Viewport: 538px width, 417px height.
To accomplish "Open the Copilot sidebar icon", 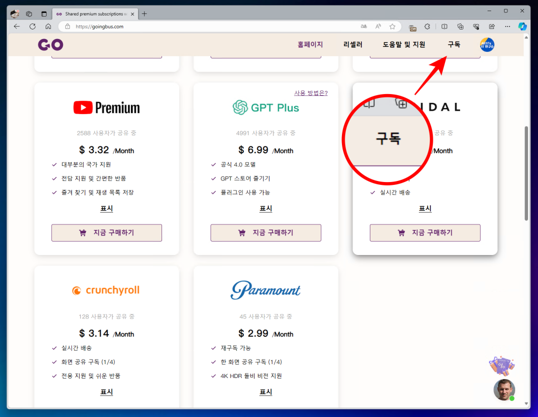I will [x=522, y=26].
